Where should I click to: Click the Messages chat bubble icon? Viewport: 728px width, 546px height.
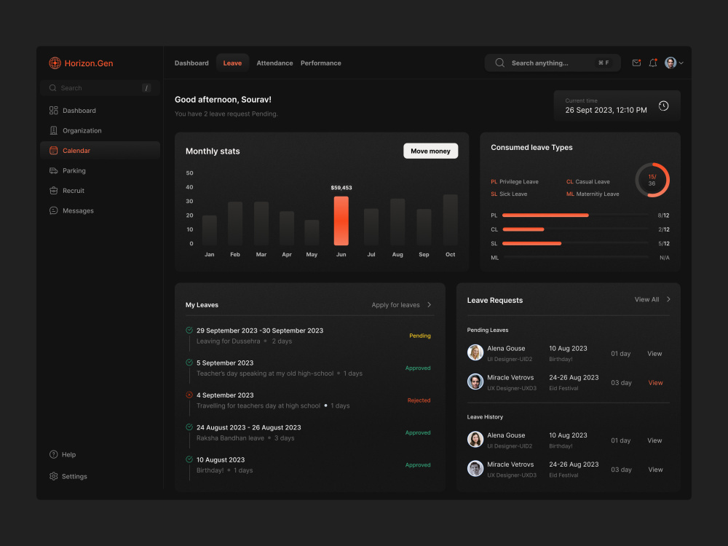click(x=53, y=210)
